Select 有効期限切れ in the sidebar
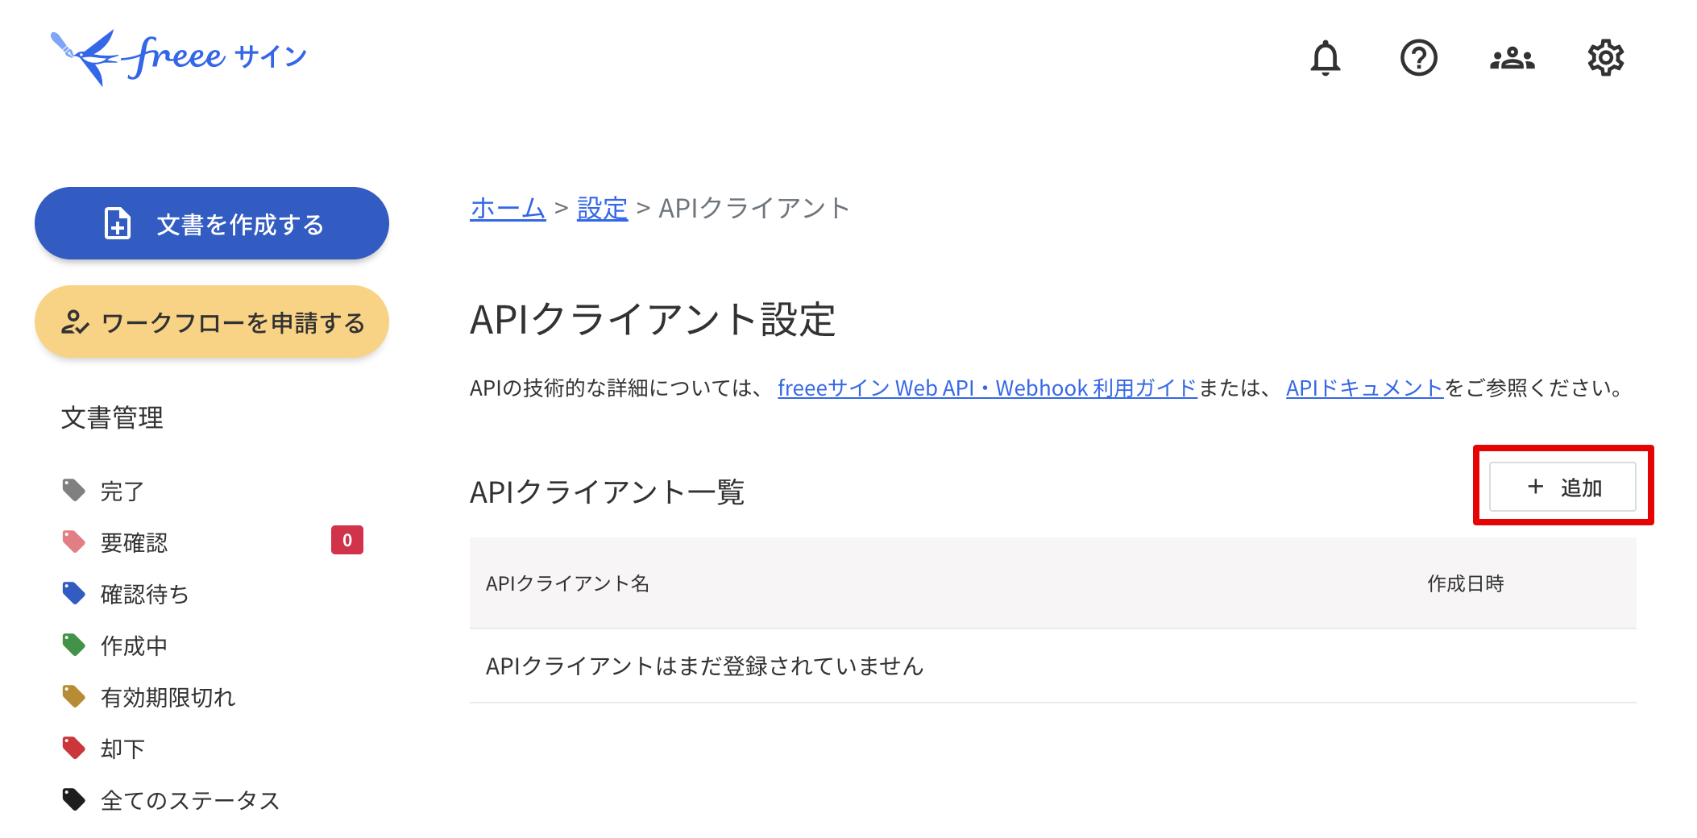 168,697
